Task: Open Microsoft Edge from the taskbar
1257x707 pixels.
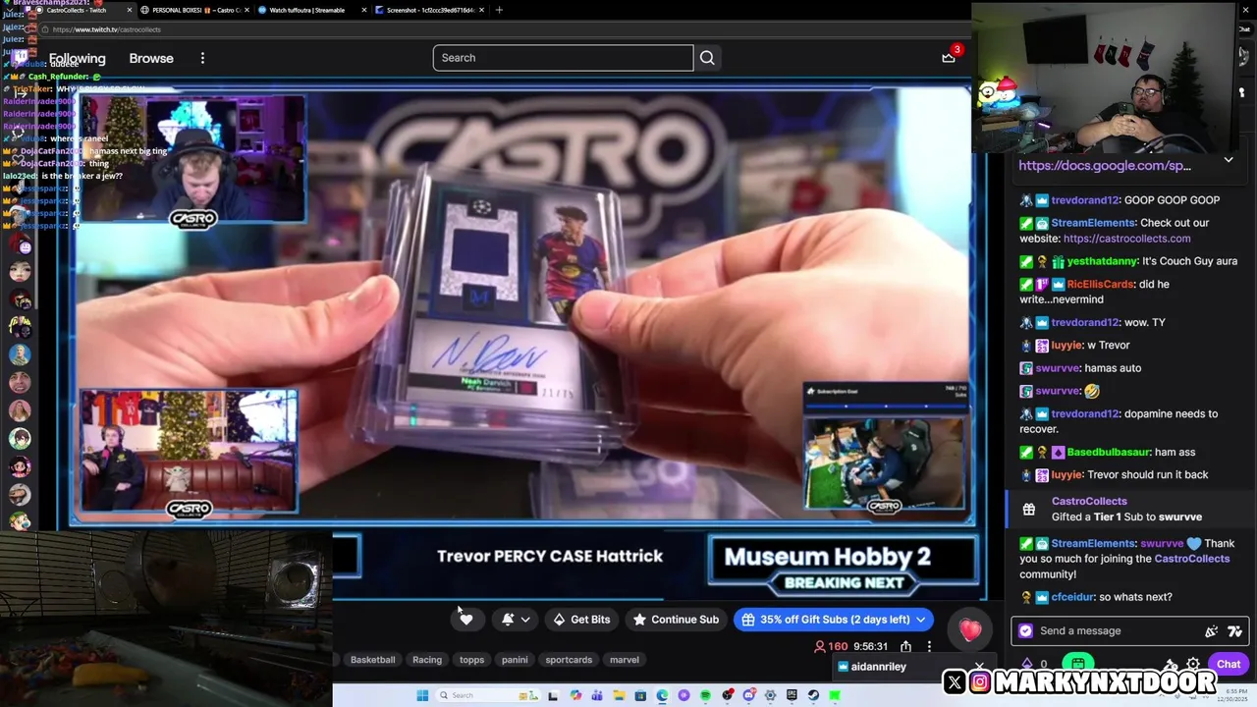Action: pos(662,695)
